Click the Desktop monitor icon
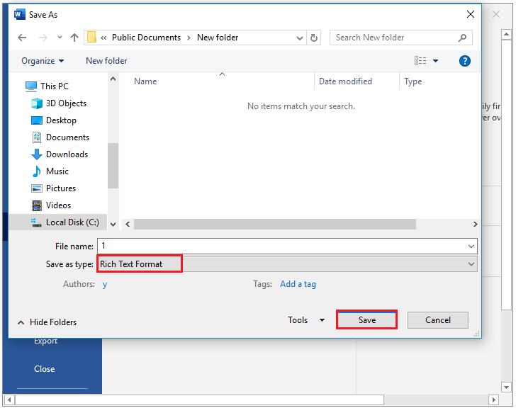This screenshot has width=516, height=408. coord(37,120)
